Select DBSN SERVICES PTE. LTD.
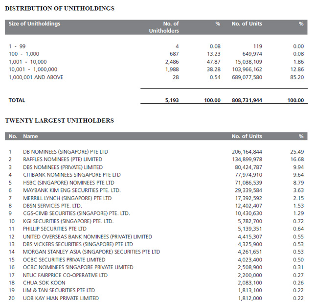Viewport: 317px width, 303px height. (52, 206)
